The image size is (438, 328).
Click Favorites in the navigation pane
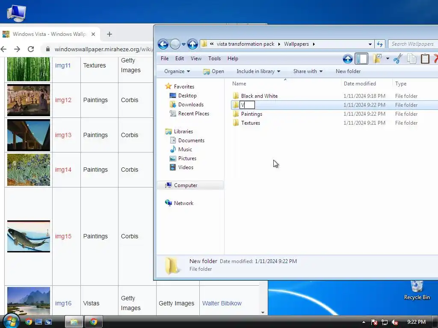184,86
